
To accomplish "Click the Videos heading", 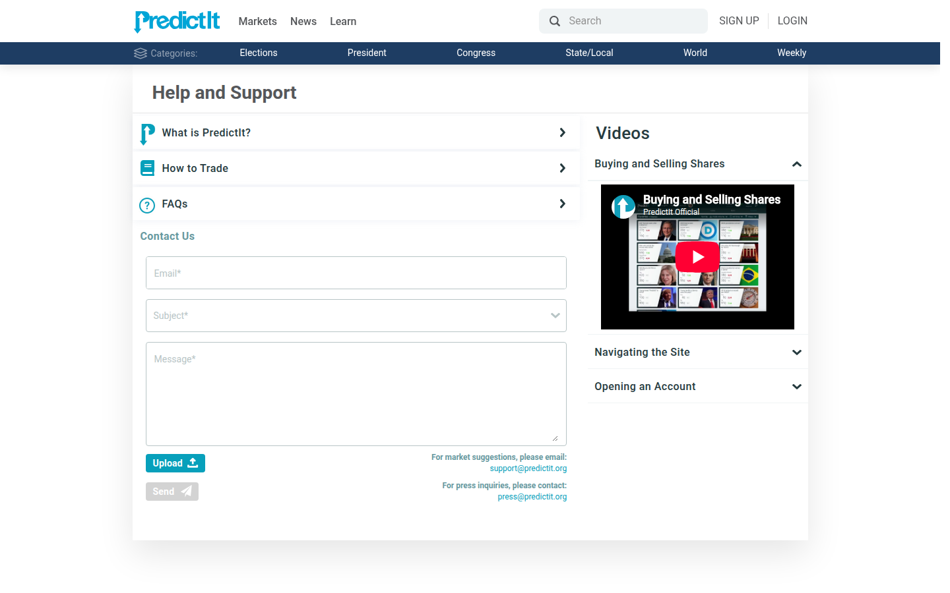I will [x=623, y=133].
